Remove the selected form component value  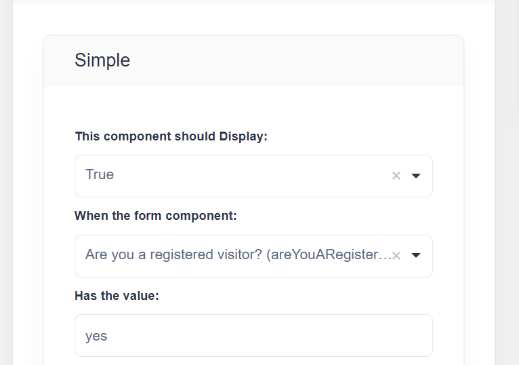point(396,256)
